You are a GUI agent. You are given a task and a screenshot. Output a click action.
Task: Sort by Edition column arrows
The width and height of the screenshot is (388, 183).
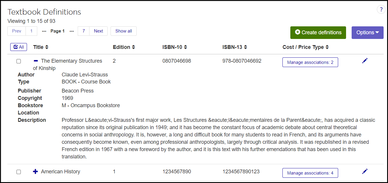point(133,47)
